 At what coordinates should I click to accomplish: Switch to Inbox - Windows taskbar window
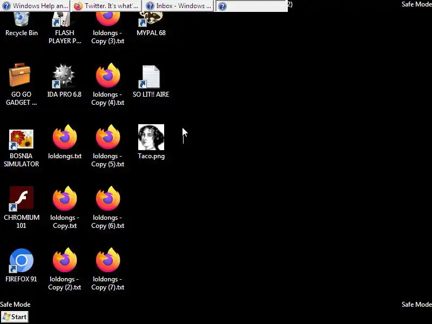[x=178, y=6]
